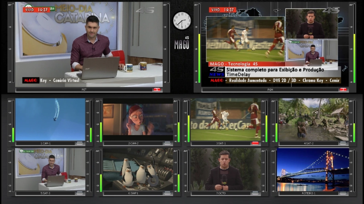Select the 6:SWP1 penguins preview
364x204 pixels.
138,169
